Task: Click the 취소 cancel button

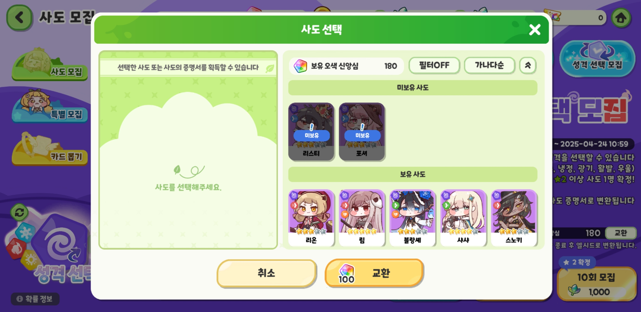Action: pos(267,273)
